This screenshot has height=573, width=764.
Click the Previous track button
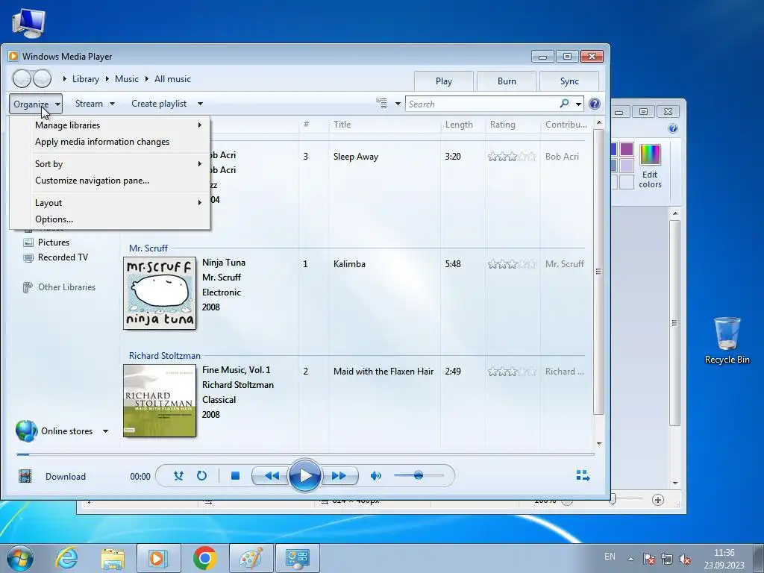pos(270,475)
